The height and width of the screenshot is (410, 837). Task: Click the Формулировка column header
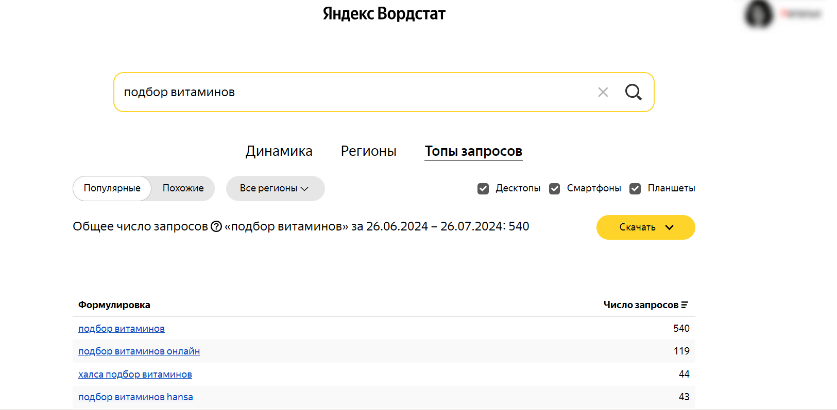point(114,305)
